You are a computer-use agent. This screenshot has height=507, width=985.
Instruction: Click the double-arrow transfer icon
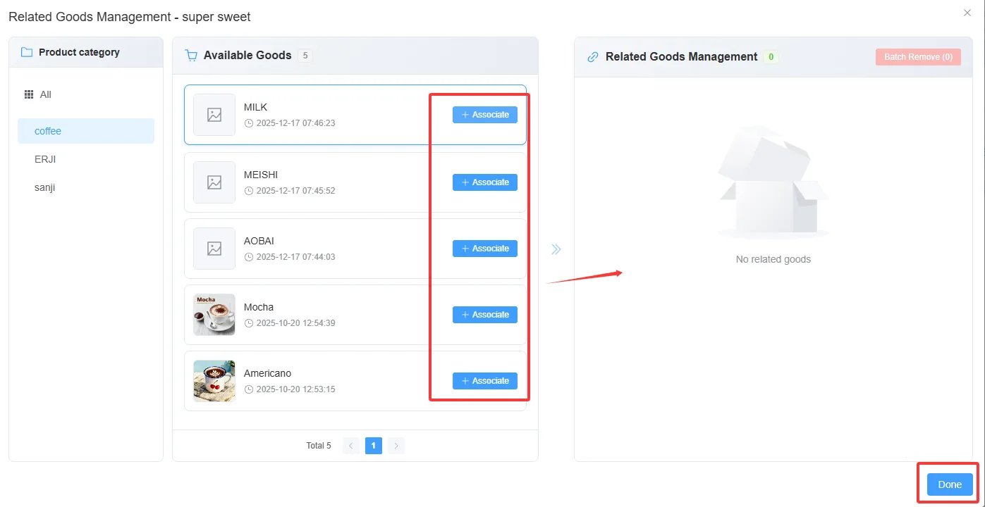556,249
